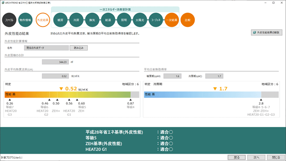Screen dimensions: 286x161
Task: Click the 0.60 等級5 threshold marker
Action: tap(77, 100)
